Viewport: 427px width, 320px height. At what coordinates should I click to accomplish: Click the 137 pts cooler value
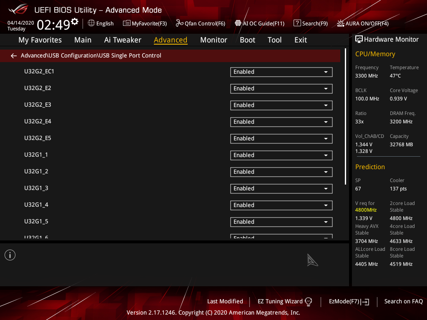(x=398, y=189)
